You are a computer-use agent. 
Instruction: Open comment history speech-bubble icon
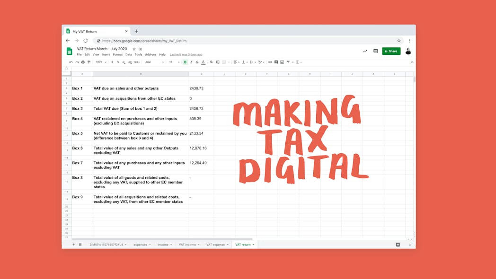pyautogui.click(x=375, y=51)
